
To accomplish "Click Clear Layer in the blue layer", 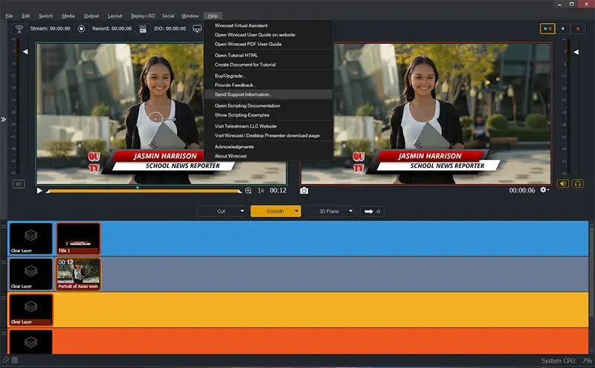I will point(30,239).
